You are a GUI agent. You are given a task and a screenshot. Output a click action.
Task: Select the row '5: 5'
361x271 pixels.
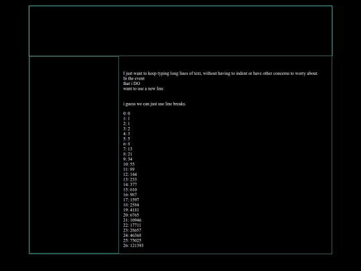(126, 139)
